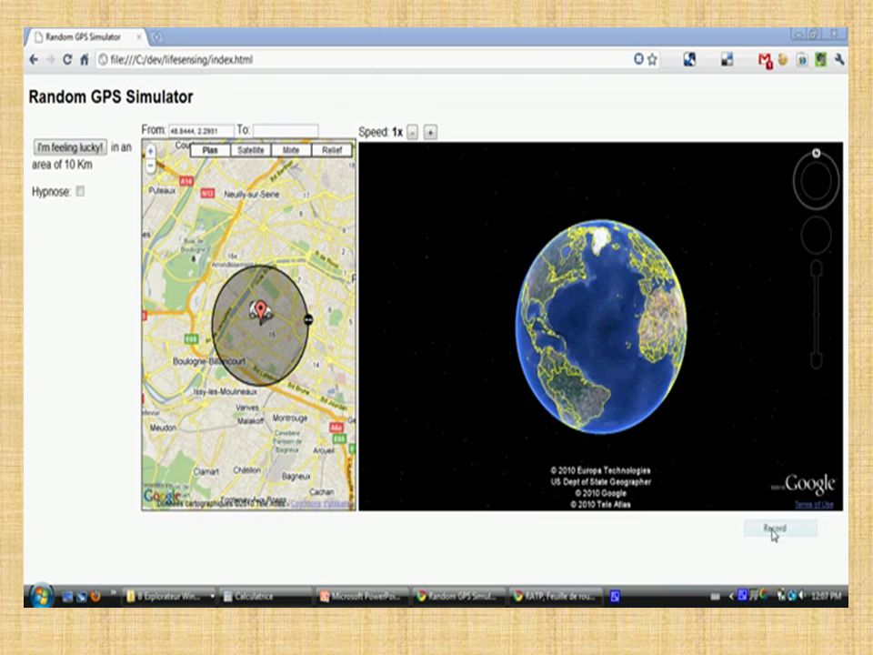
Task: Click the Earth globe in the viewer
Action: click(601, 327)
